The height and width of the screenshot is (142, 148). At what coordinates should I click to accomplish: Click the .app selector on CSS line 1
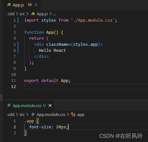click(29, 121)
